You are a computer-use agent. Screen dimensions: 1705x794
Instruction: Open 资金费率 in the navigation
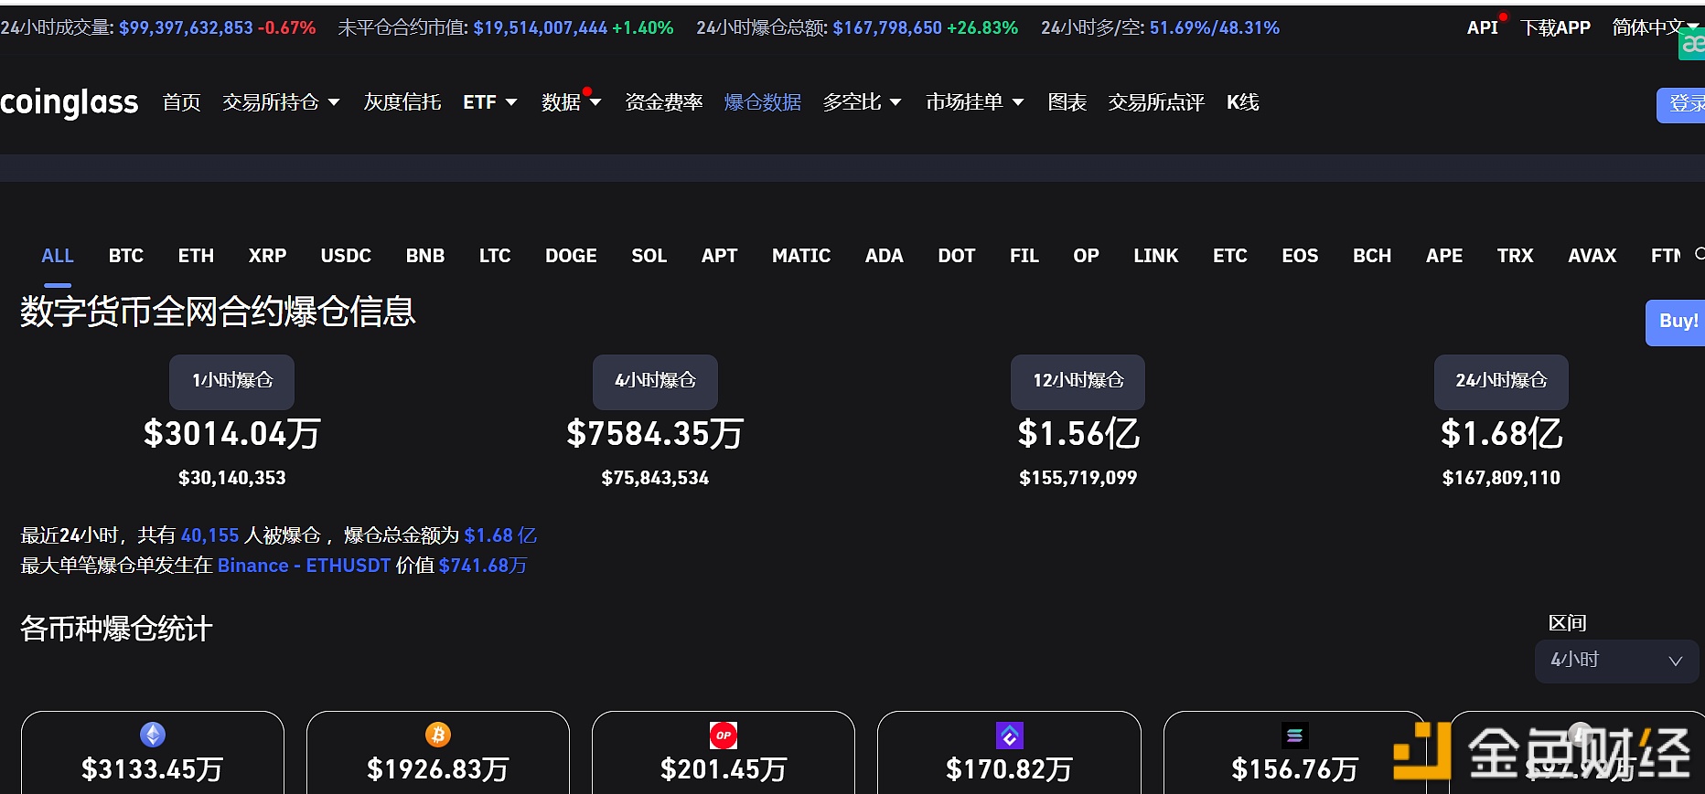pyautogui.click(x=663, y=102)
